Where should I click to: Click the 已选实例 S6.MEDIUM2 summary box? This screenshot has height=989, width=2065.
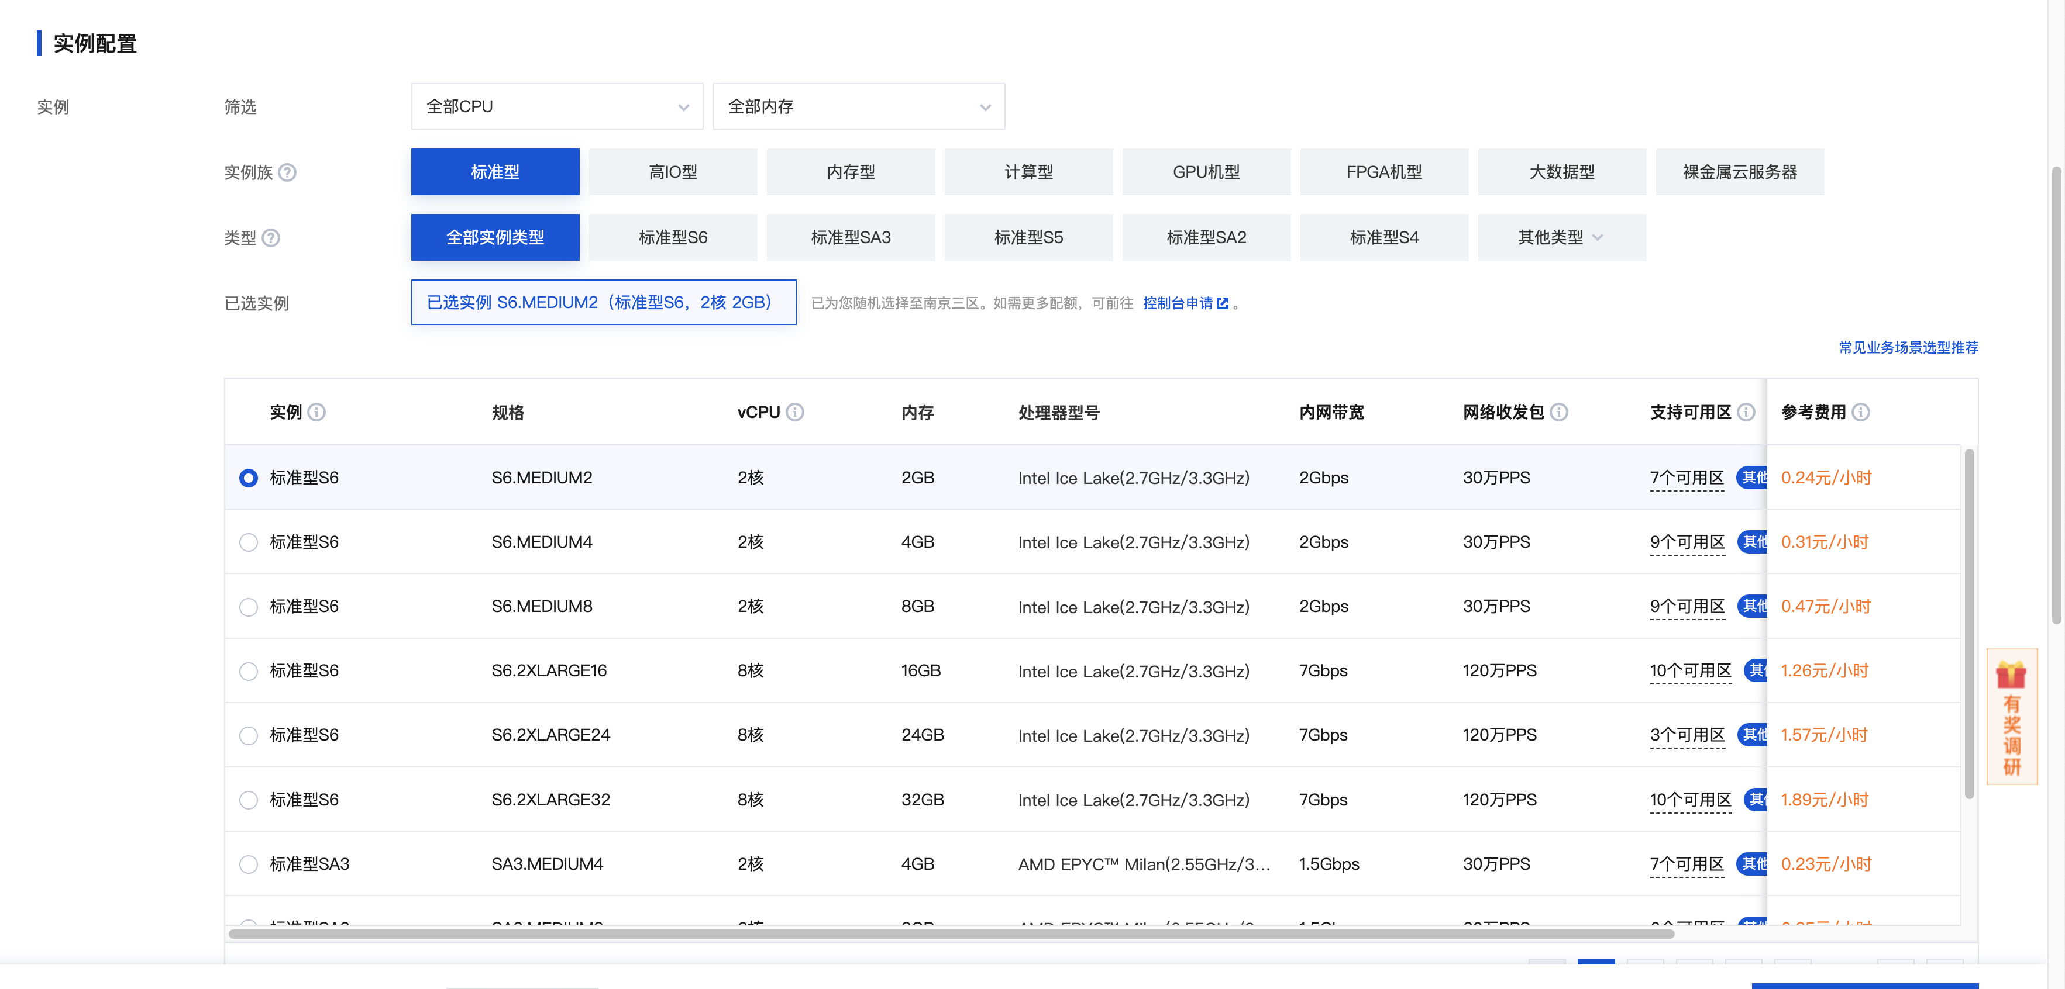pyautogui.click(x=604, y=302)
